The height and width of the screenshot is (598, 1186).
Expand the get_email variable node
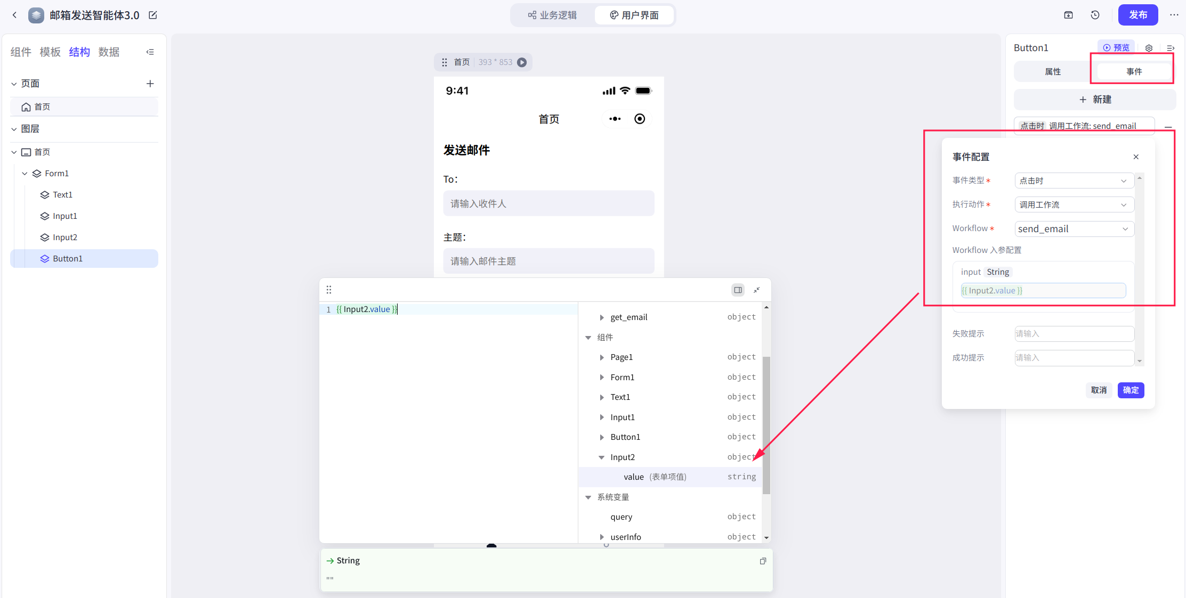coord(602,317)
